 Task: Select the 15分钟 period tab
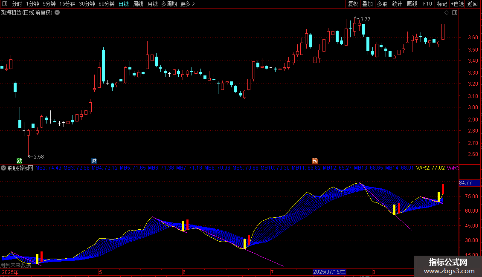pyautogui.click(x=67, y=4)
